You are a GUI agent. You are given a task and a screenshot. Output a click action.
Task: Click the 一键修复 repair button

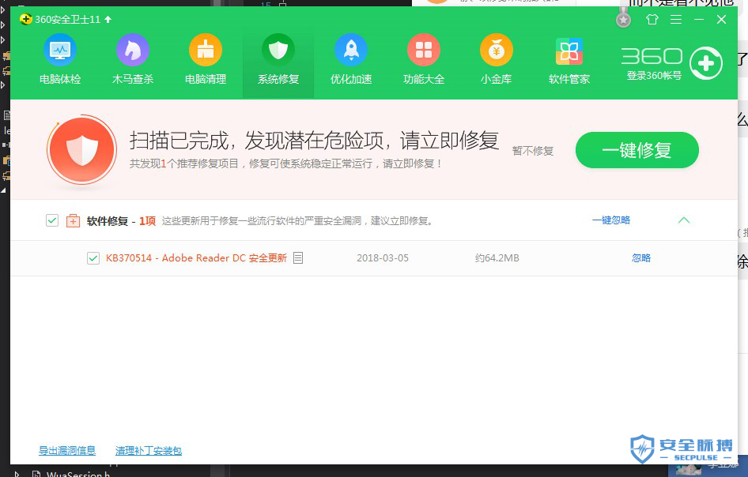tap(637, 149)
